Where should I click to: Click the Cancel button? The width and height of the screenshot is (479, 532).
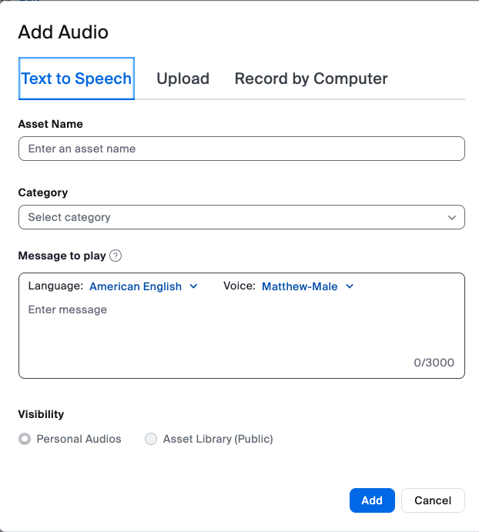tap(432, 500)
